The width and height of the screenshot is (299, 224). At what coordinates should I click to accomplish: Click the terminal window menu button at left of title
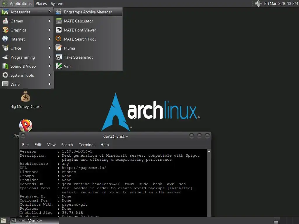pyautogui.click(x=23, y=136)
